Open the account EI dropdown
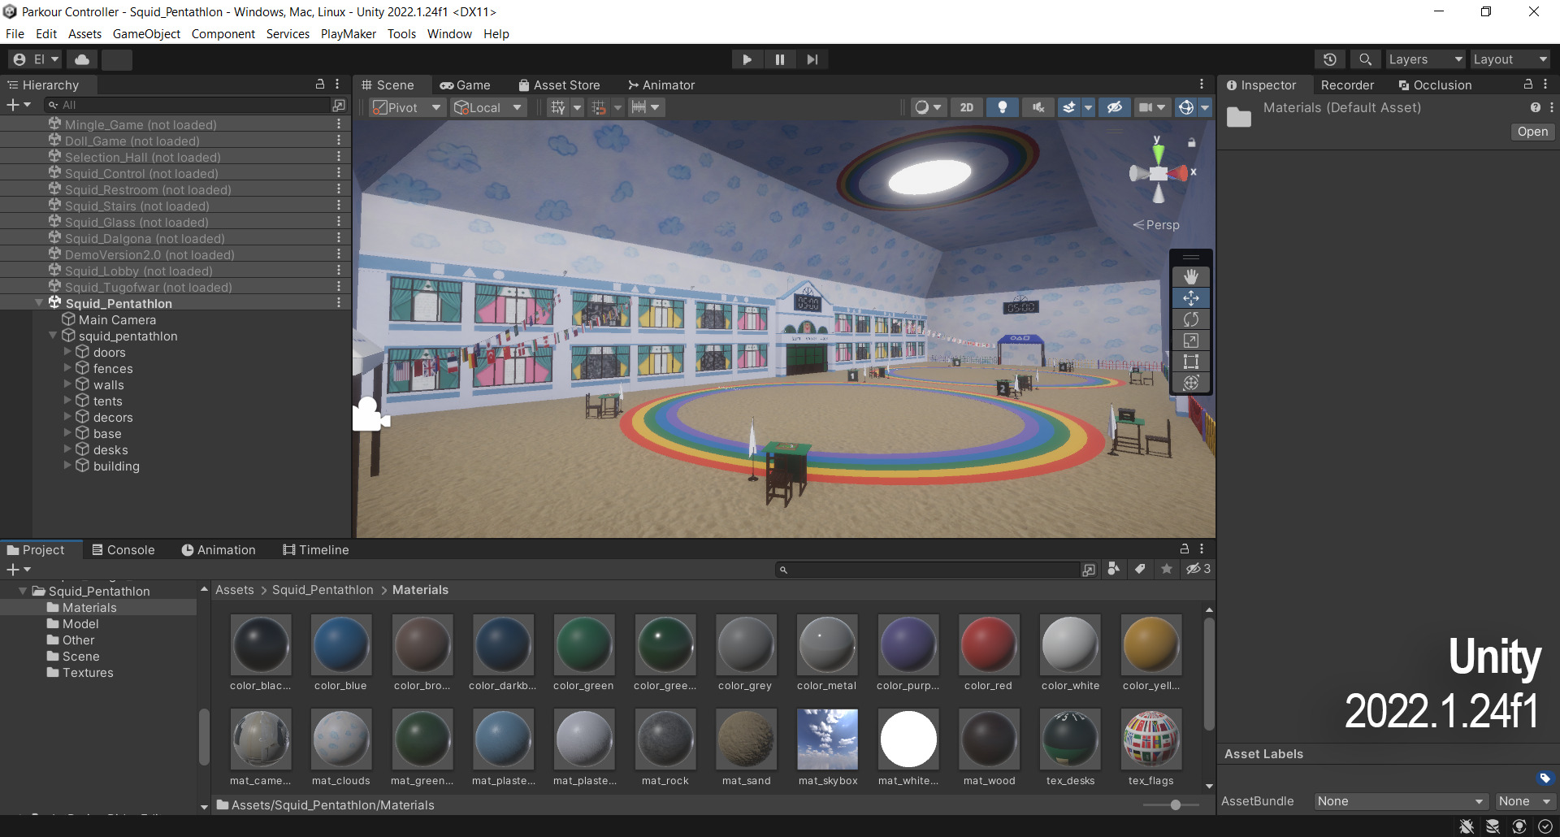This screenshot has height=837, width=1560. click(36, 59)
